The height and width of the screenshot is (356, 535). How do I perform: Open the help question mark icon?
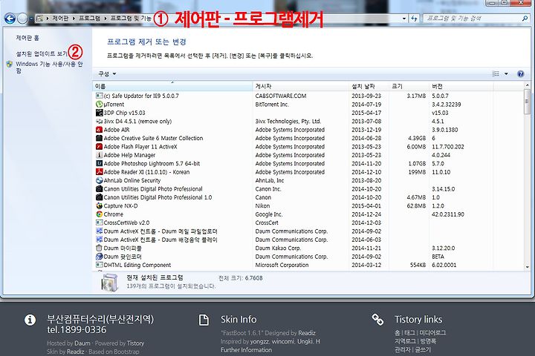(x=520, y=73)
